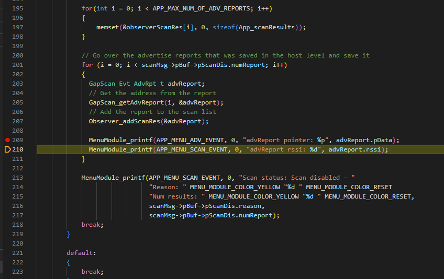Image resolution: width=444 pixels, height=279 pixels.
Task: Click the "Go over the advertise reports" comment
Action: pyautogui.click(x=225, y=55)
